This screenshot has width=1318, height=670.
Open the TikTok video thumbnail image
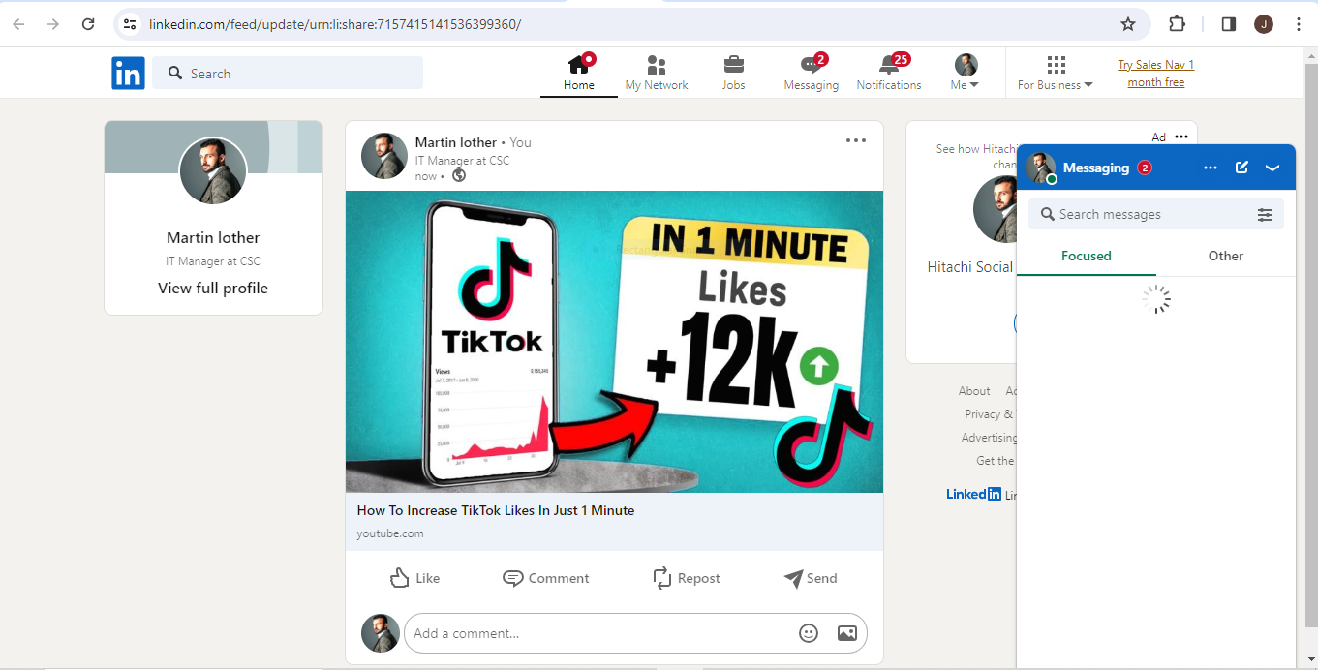(x=614, y=342)
